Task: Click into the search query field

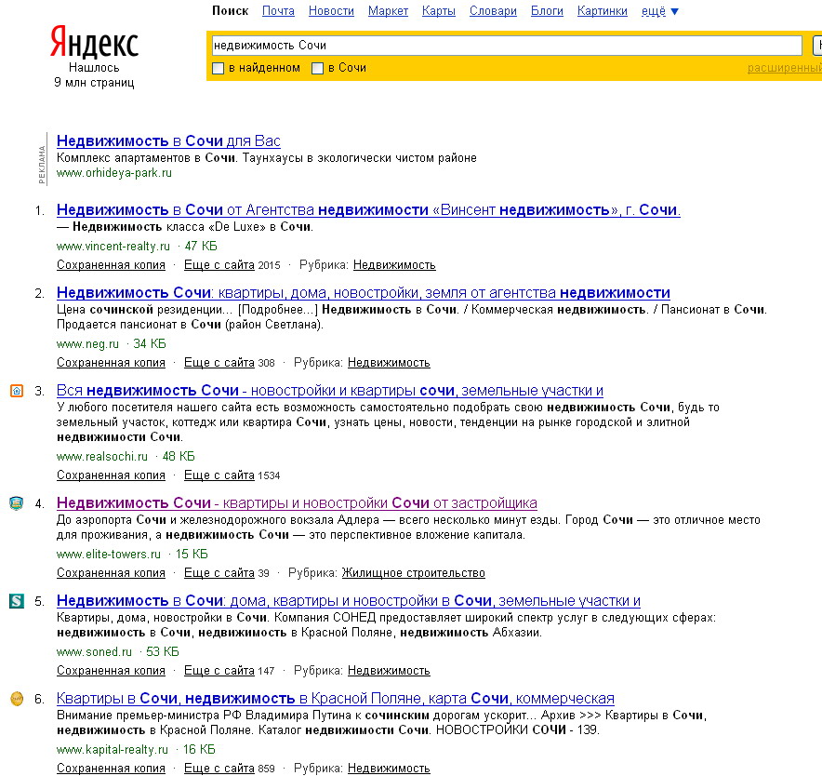Action: (x=507, y=46)
